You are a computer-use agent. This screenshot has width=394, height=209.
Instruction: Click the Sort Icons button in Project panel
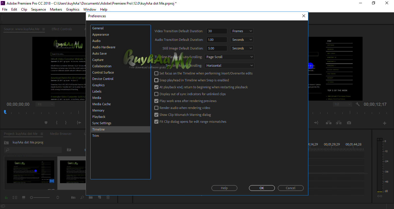58,198
